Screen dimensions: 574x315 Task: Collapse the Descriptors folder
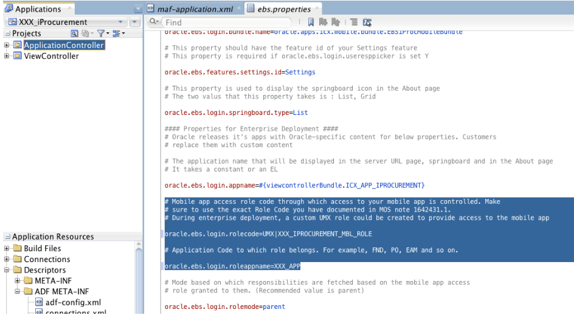coord(6,270)
